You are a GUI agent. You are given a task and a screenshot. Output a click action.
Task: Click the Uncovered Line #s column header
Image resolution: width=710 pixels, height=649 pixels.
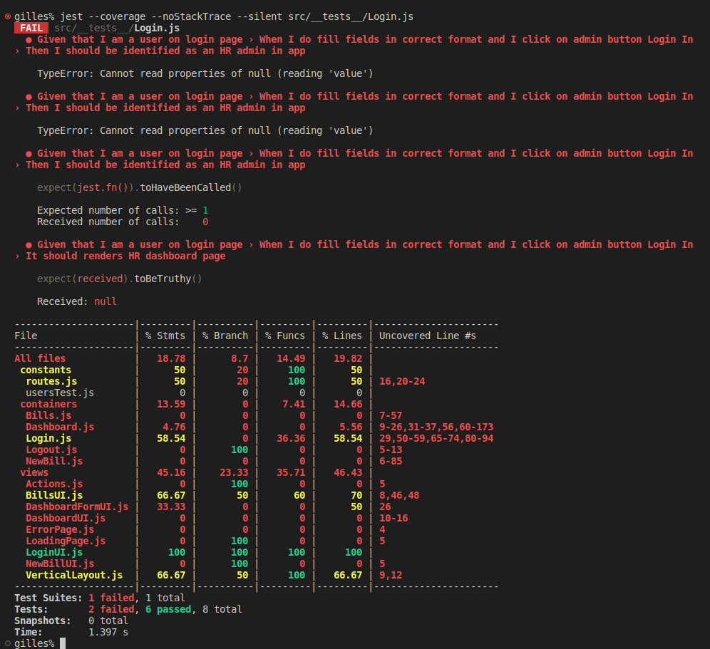[x=427, y=336]
